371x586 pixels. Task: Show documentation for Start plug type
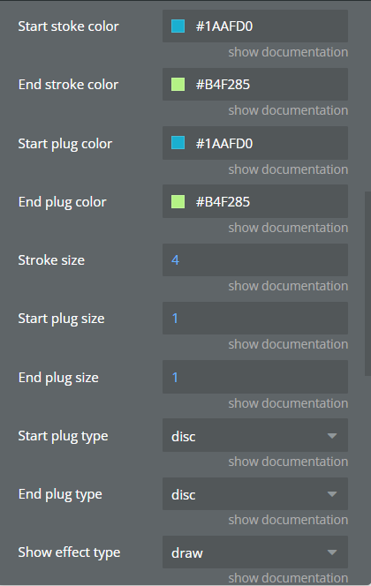(288, 462)
